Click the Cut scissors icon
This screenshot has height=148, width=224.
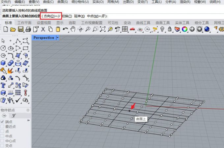point(43,29)
